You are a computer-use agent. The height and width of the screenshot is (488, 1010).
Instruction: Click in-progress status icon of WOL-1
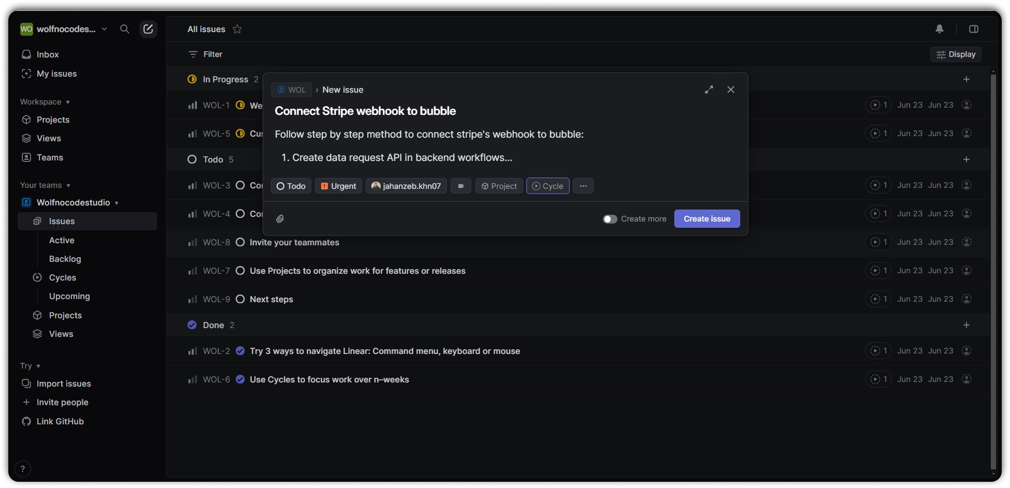240,105
